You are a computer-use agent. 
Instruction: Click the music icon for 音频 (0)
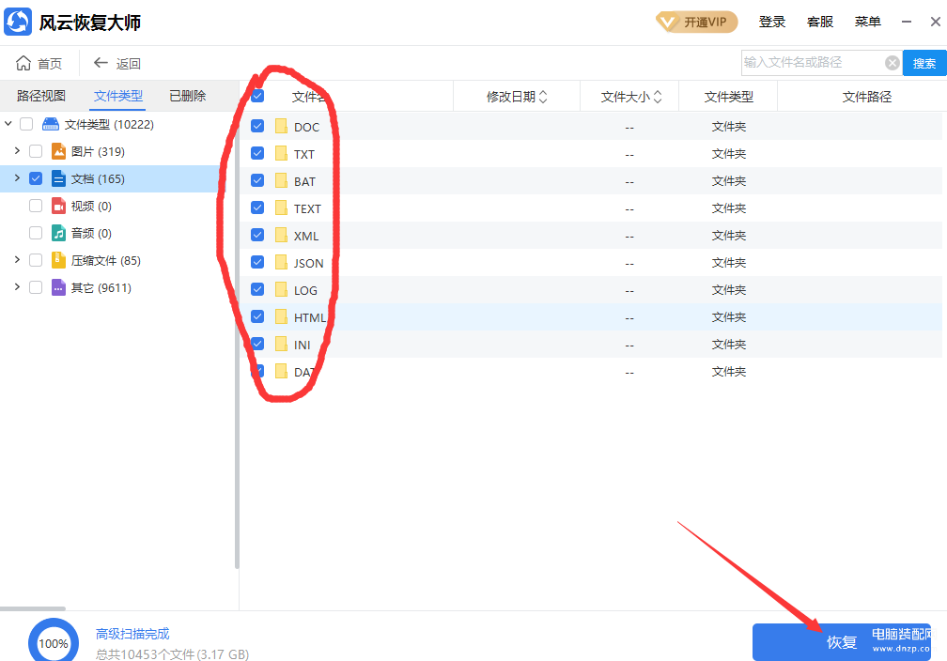(58, 233)
